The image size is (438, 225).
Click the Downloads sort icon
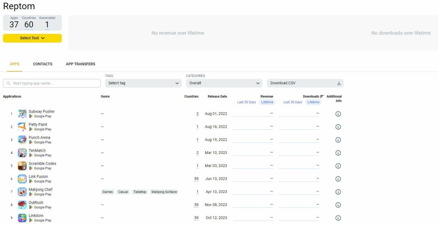[x=322, y=96]
